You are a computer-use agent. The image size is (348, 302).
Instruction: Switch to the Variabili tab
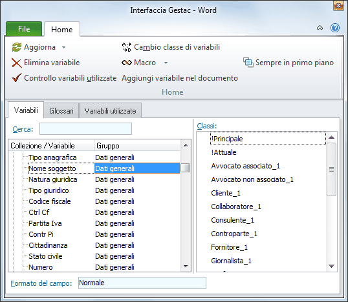coord(26,110)
